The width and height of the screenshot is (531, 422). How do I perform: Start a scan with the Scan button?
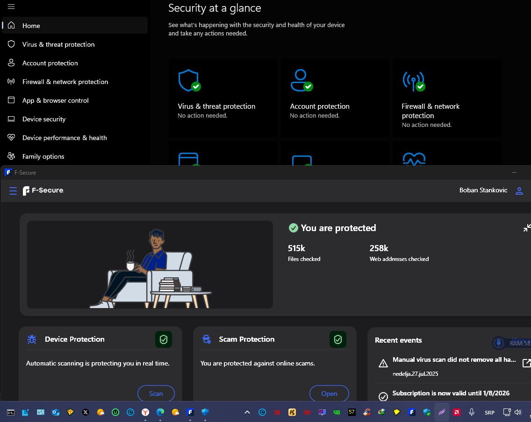[156, 394]
